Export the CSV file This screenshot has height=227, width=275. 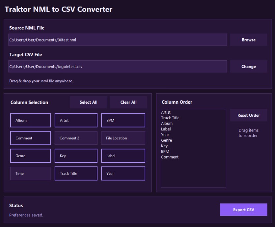244,210
